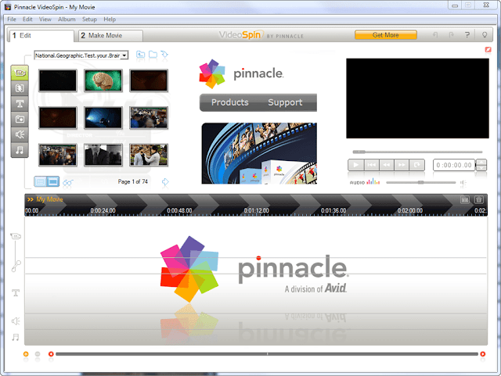Open the Titles album section

pyautogui.click(x=20, y=103)
